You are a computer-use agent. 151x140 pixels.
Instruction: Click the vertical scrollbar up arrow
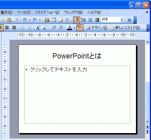point(147,42)
